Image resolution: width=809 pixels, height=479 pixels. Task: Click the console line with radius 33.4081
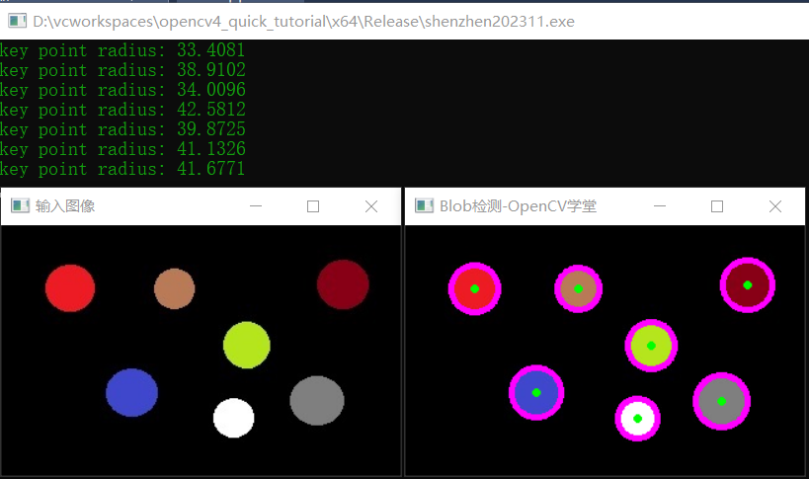coord(122,50)
